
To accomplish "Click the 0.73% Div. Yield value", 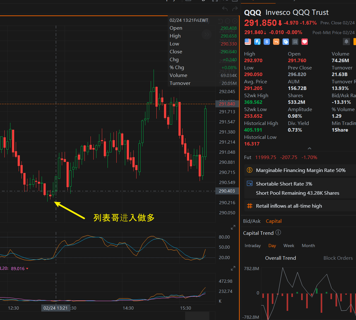I will (x=295, y=130).
